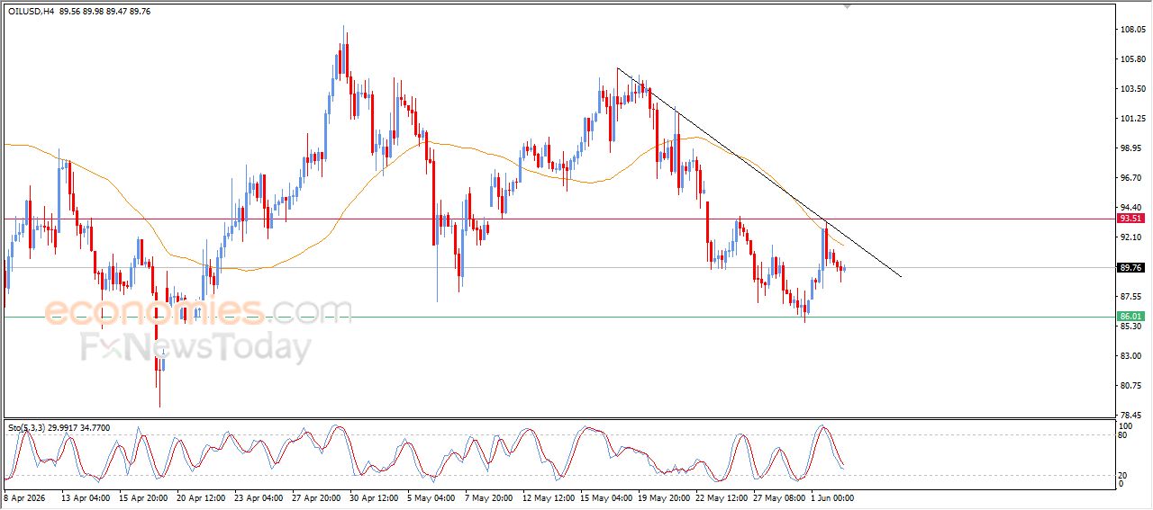Select the red horizontal resistance line
Image resolution: width=1153 pixels, height=510 pixels.
click(558, 219)
